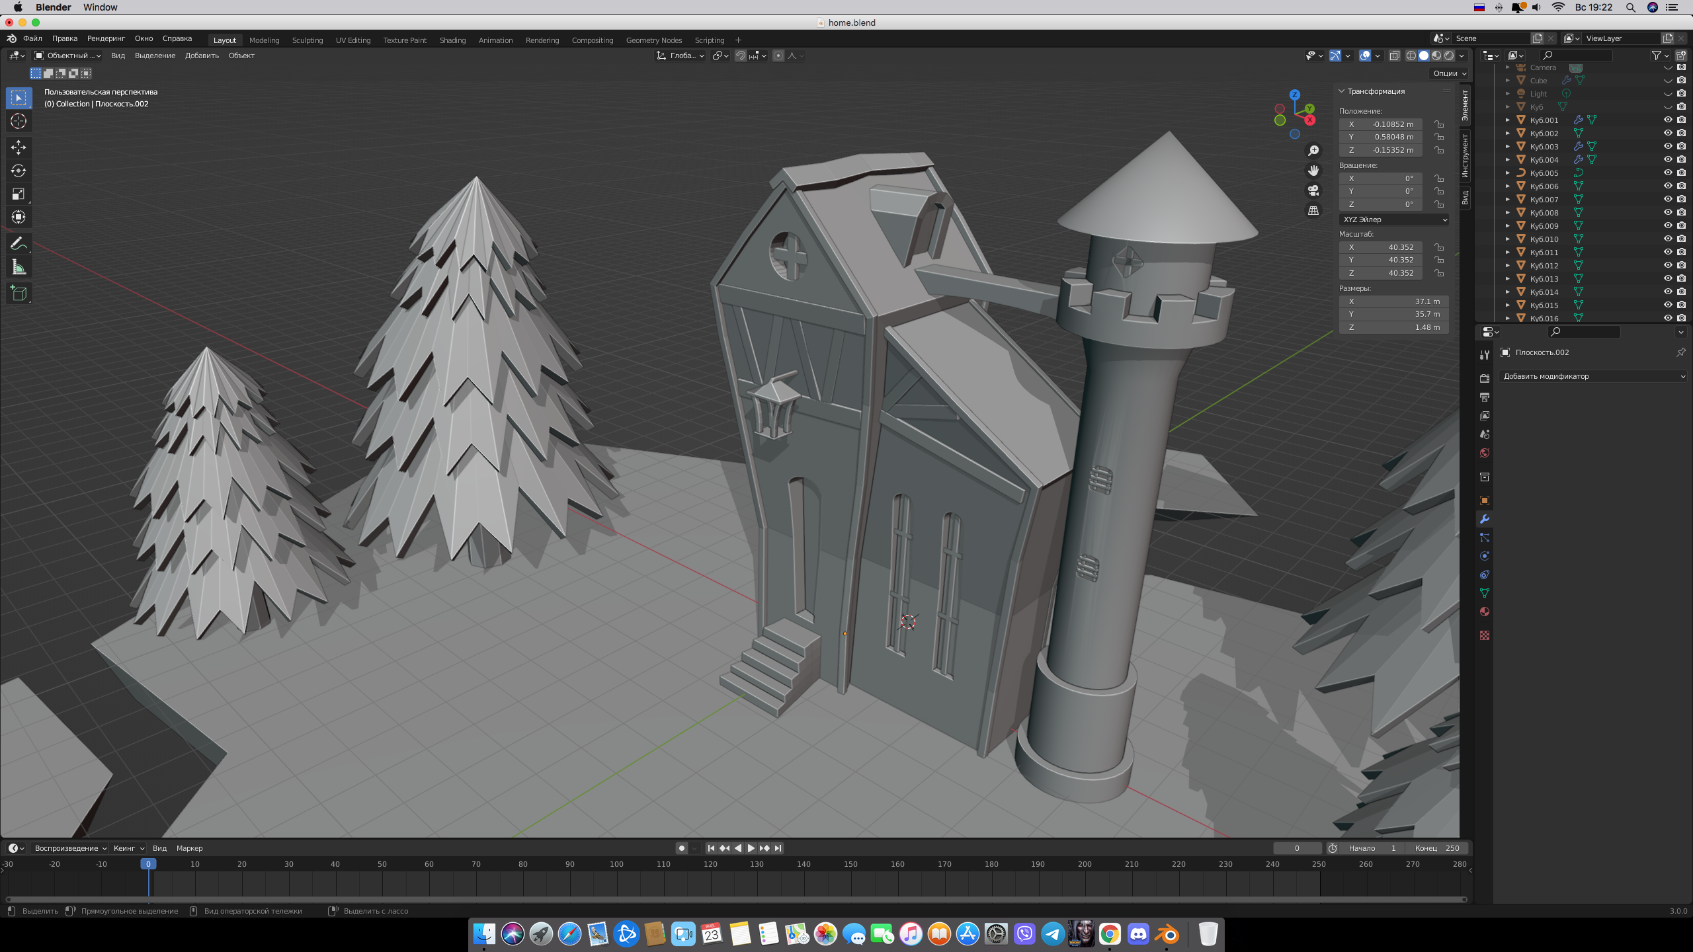1693x952 pixels.
Task: Activate the Annotate pencil tool
Action: point(19,243)
